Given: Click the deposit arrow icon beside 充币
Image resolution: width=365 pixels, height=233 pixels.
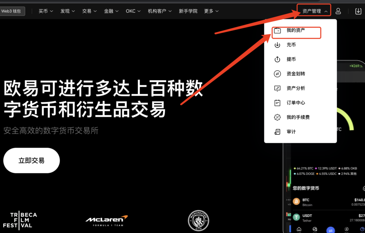Looking at the screenshot, I should pos(277,45).
